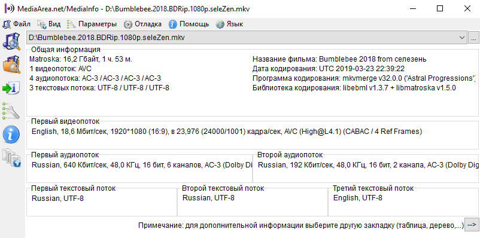Screen dimensions: 480x238
Task: Click the browse "..." button
Action: (473, 38)
